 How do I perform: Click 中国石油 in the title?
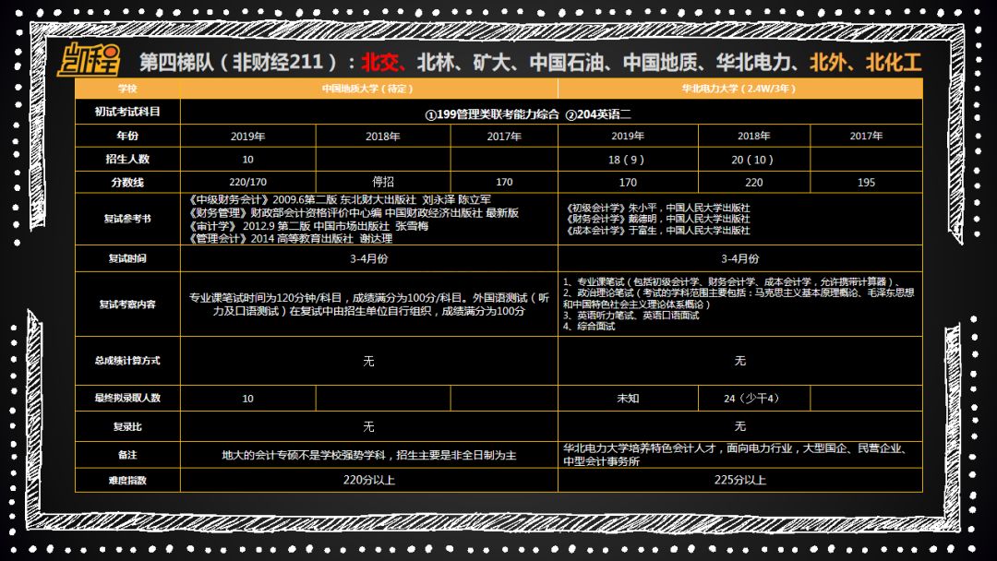(567, 62)
